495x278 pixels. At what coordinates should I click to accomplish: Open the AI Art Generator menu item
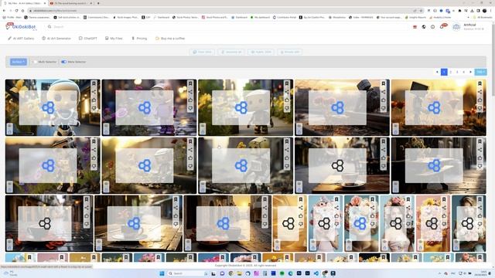[56, 39]
